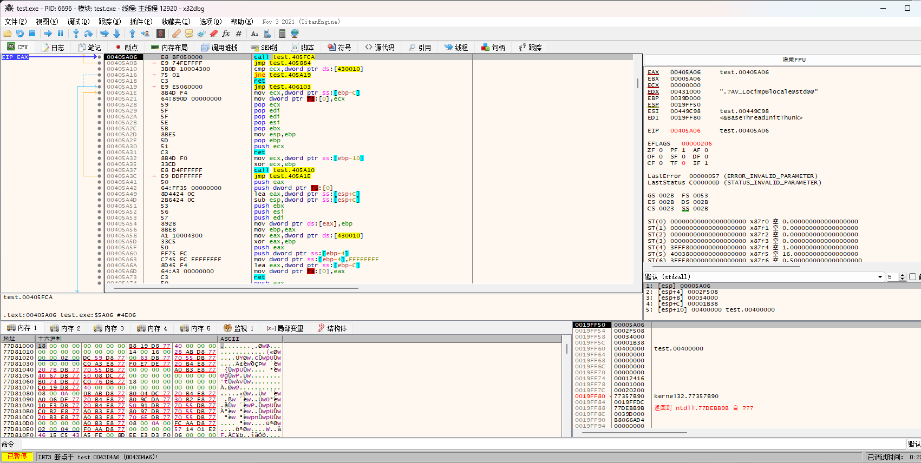Open patches with the bandage icon
921x463 pixels.
177,34
